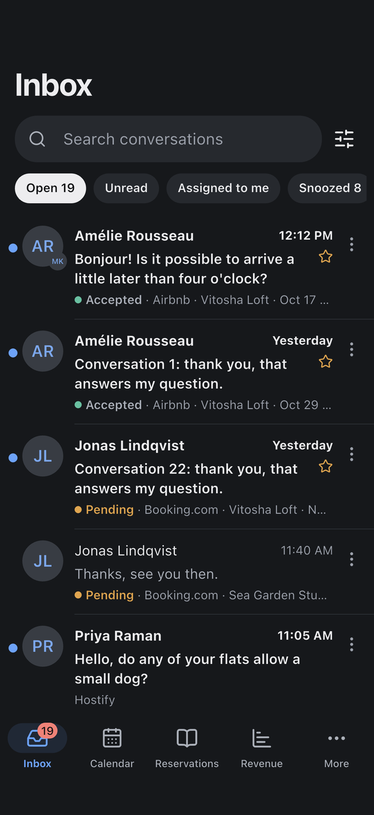
Task: Open Revenue chart icon
Action: pyautogui.click(x=262, y=738)
